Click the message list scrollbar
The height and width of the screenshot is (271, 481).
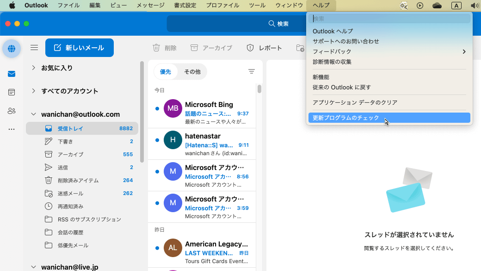(259, 89)
